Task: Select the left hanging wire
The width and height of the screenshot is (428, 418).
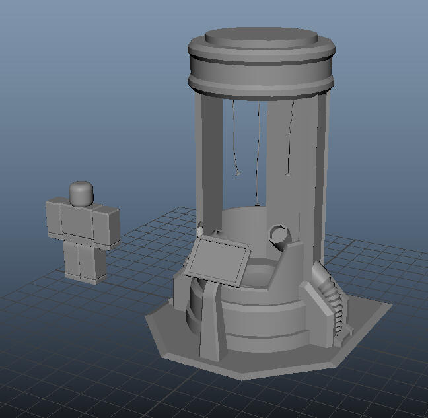Action: click(x=236, y=138)
